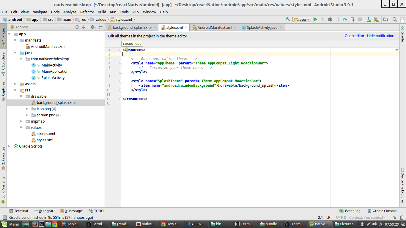Close the AndroidManifest.xml editor tab
406x228 pixels.
coord(235,27)
